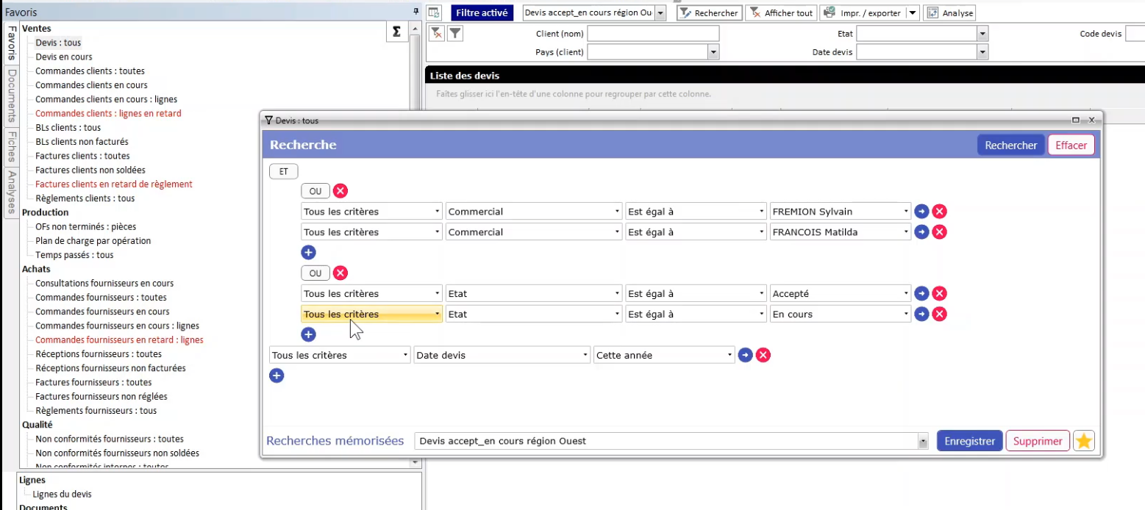Screen dimensions: 1145x510
Task: Click blue arrow beside FRANCOIS Matilda
Action: point(921,232)
